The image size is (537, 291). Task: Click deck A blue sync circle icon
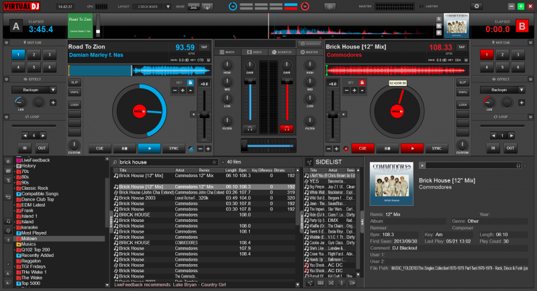point(191,148)
